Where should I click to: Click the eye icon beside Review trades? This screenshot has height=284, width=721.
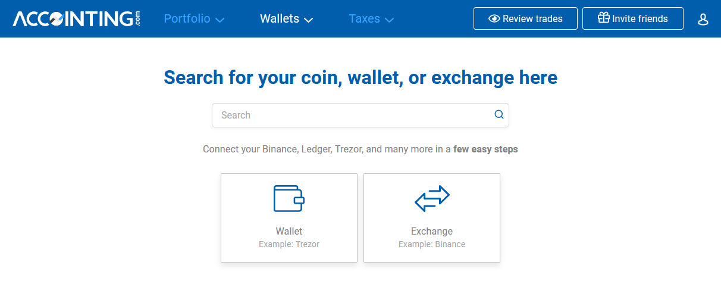click(494, 18)
